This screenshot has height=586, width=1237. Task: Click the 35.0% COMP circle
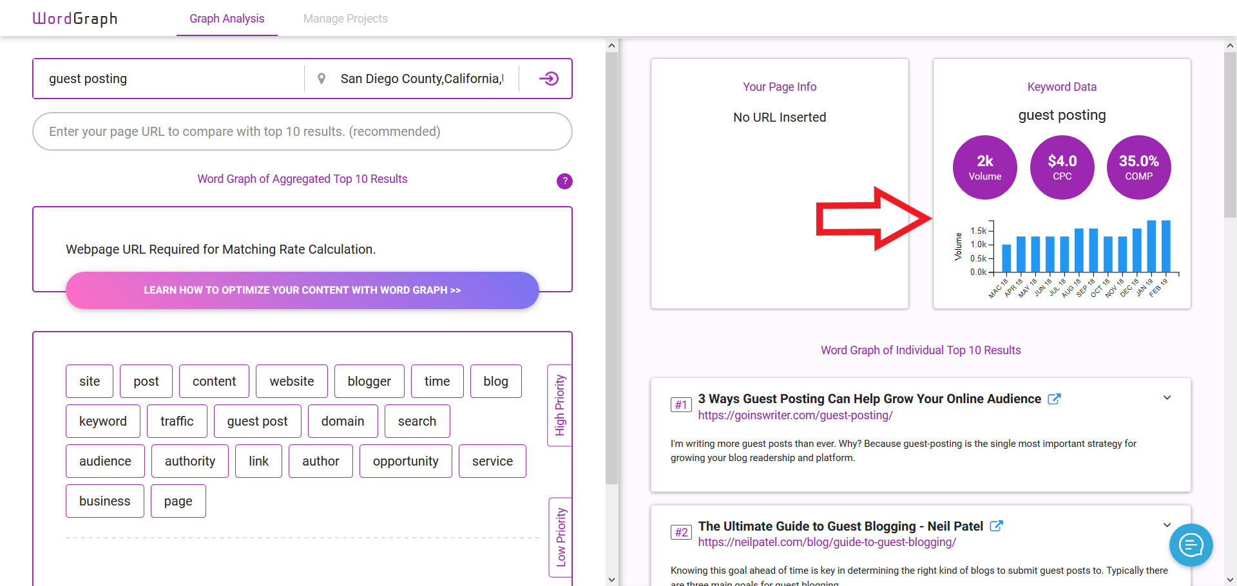click(1139, 167)
